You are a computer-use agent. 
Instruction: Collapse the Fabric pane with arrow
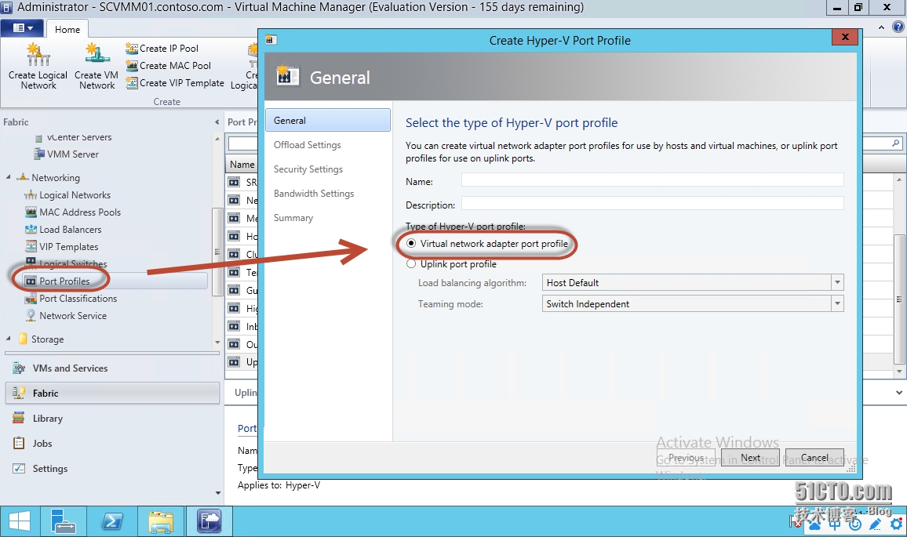point(217,122)
